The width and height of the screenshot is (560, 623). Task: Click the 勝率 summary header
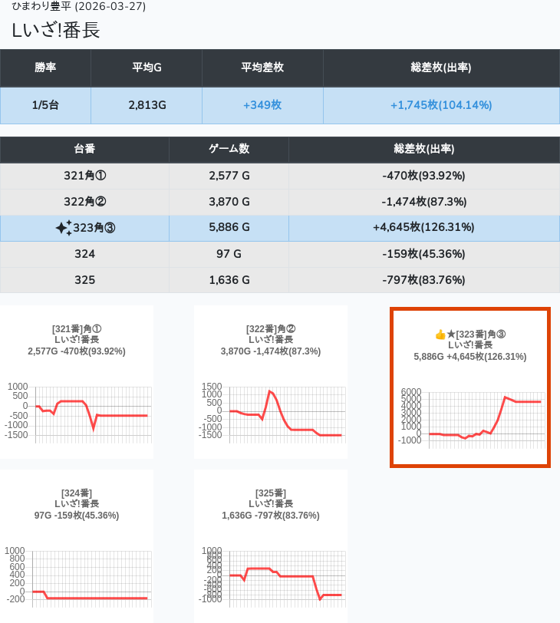pos(45,68)
